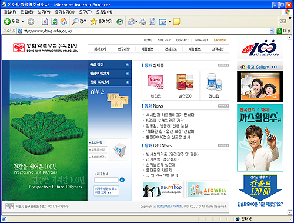Open Discuss button dropdown arrow
294x223 pixels.
[170, 21]
